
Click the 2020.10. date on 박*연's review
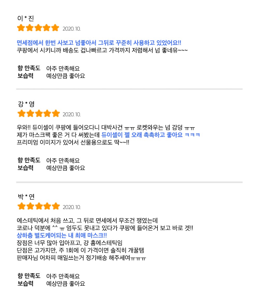tap(71, 207)
